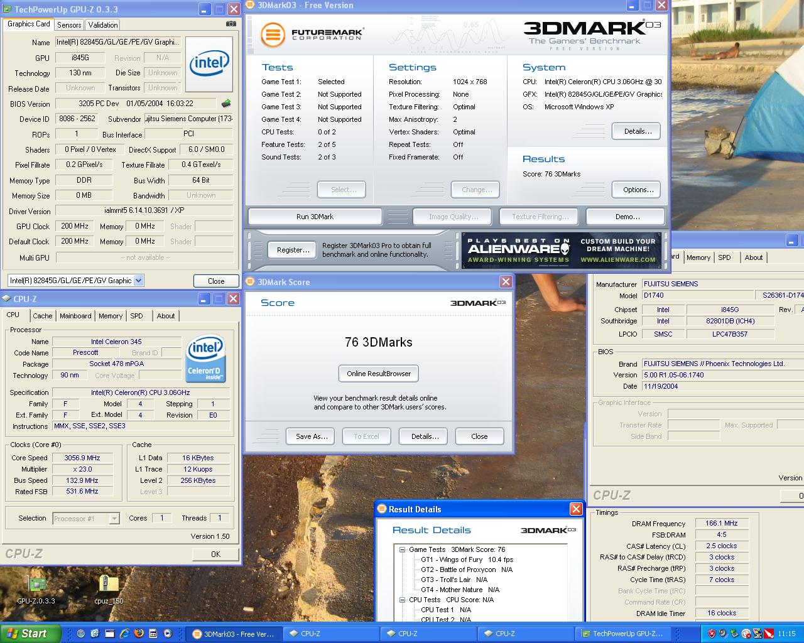Viewport: 804px width, 643px height.
Task: Click the Intel logo in GPU-Z
Action: coord(209,65)
